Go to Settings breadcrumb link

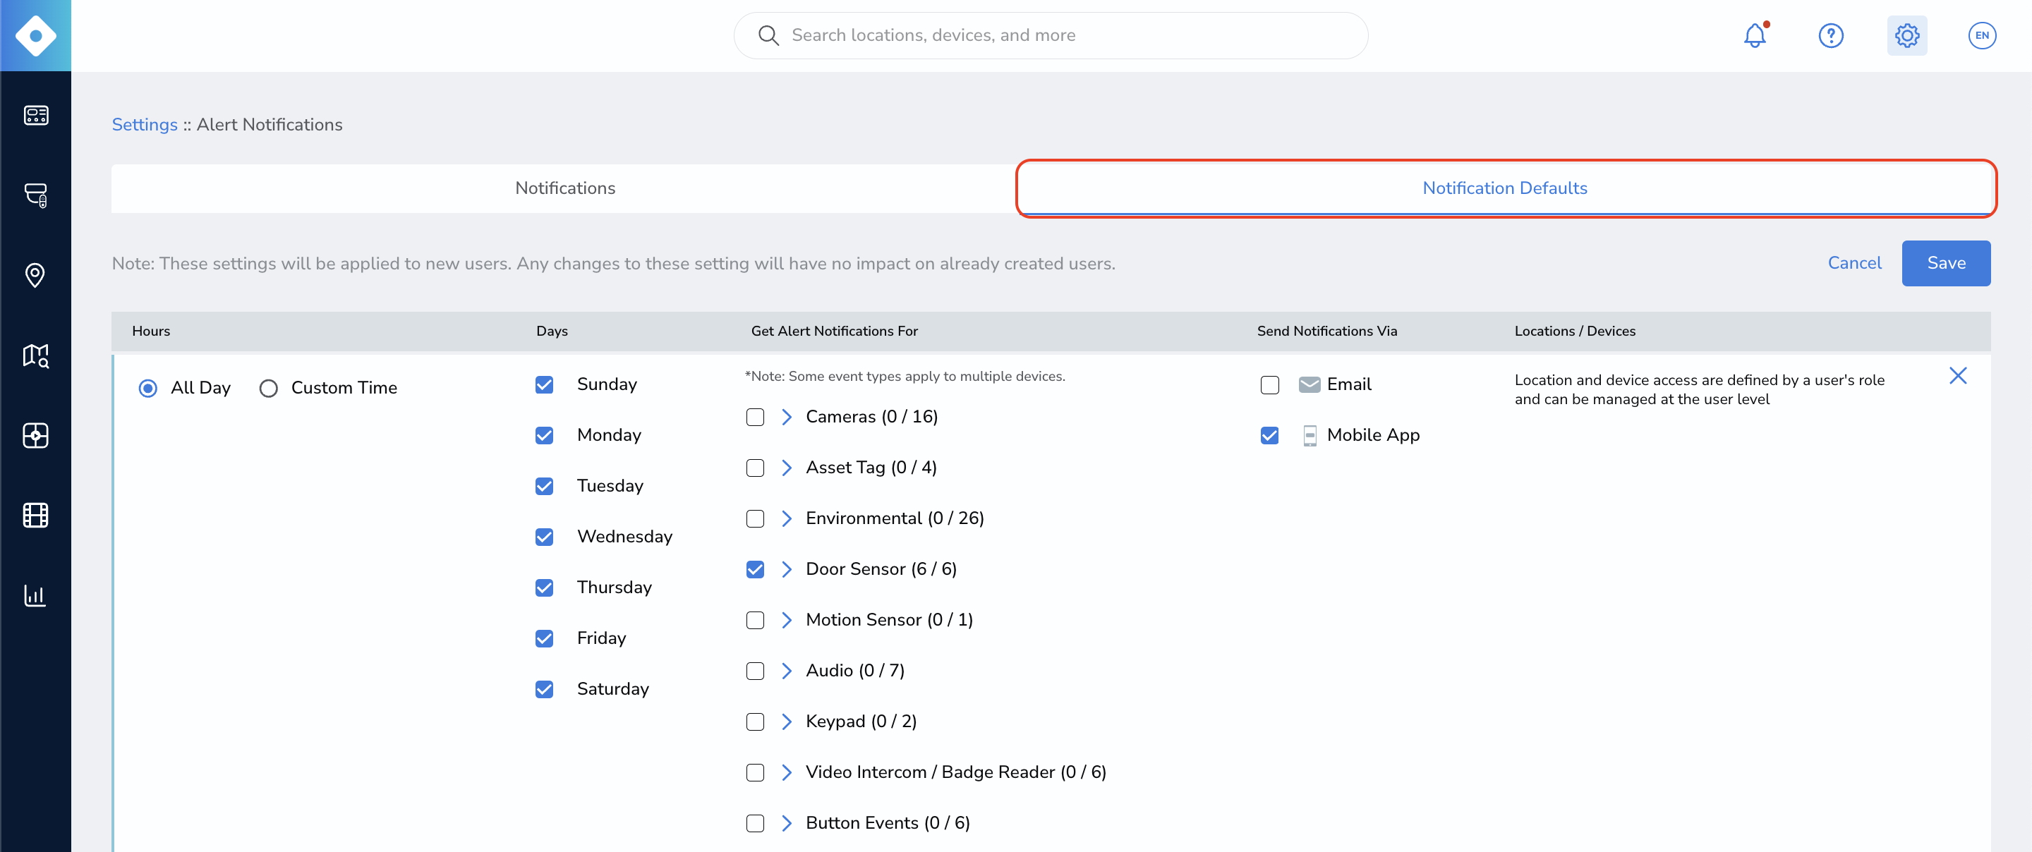145,125
